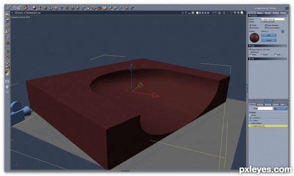Screen dimensions: 294x176
Task: Open the filter dropdown next to Find
Action: pos(280,109)
